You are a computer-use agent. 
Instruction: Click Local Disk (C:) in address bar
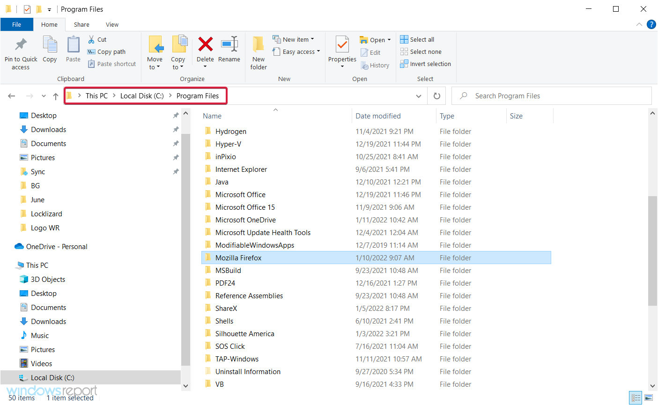click(142, 96)
